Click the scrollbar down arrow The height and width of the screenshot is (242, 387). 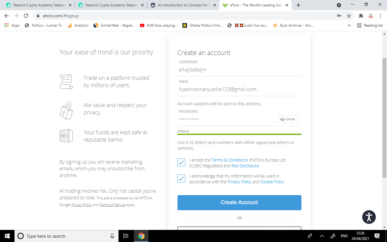(x=384, y=227)
